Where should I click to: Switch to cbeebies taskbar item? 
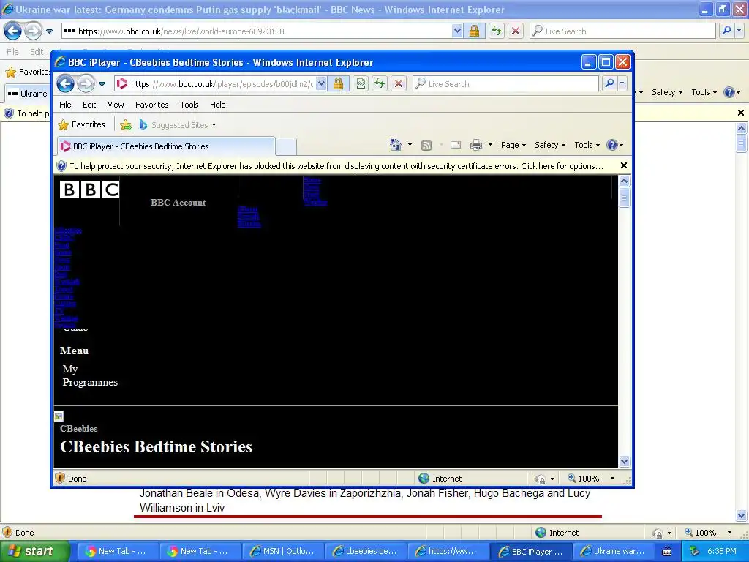[366, 551]
